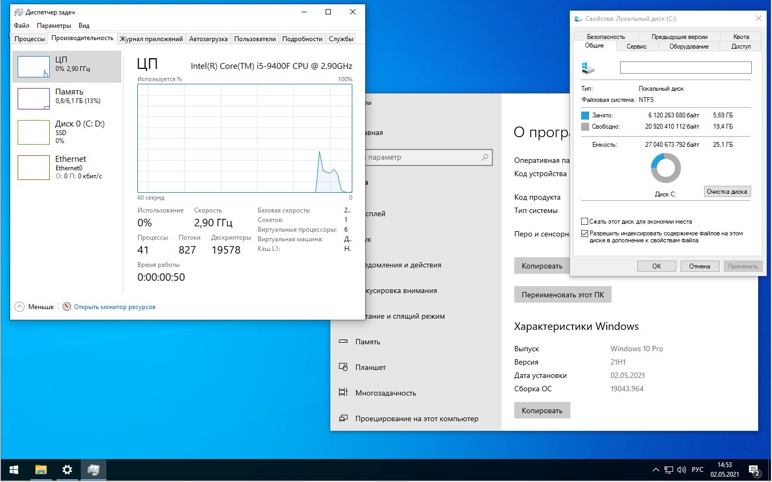Screen dimensions: 772x482
Task: Open the Вид menu in Task Manager
Action: 84,25
